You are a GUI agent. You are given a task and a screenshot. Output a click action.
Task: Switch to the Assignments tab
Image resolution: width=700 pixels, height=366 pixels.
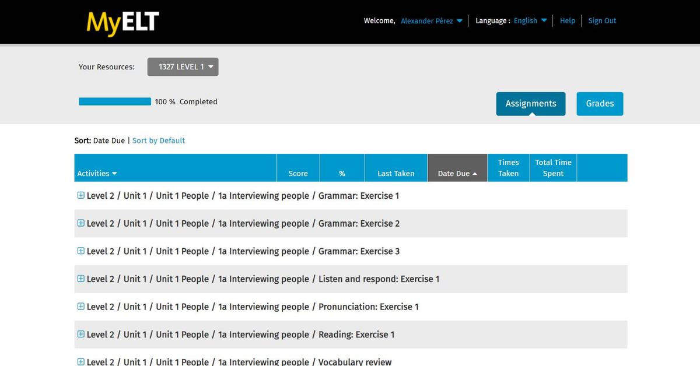coord(531,104)
